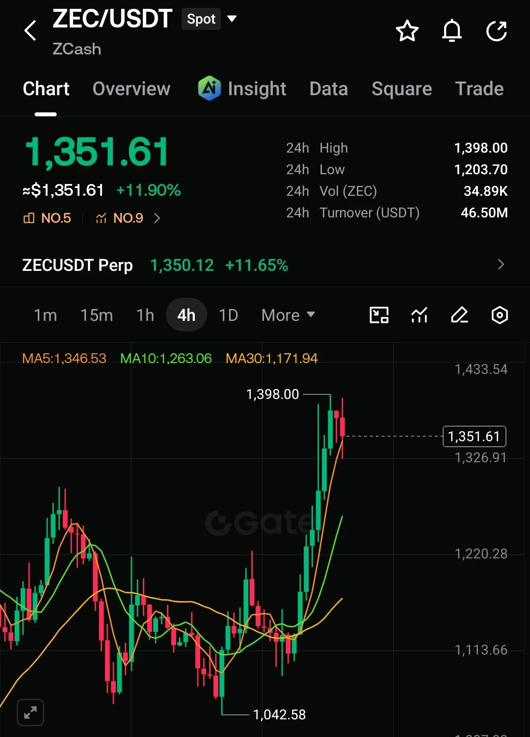
Task: Tap the perp price 1,350.12
Action: click(x=182, y=265)
